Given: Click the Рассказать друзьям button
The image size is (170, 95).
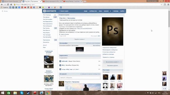Looking at the screenshot, I should pyautogui.click(x=113, y=65).
